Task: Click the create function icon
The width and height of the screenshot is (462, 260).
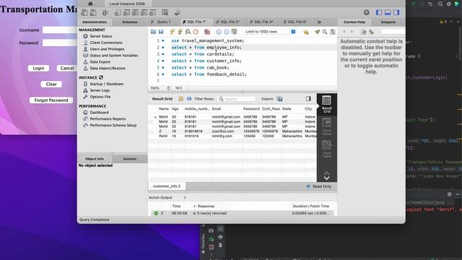Action: pos(152,13)
